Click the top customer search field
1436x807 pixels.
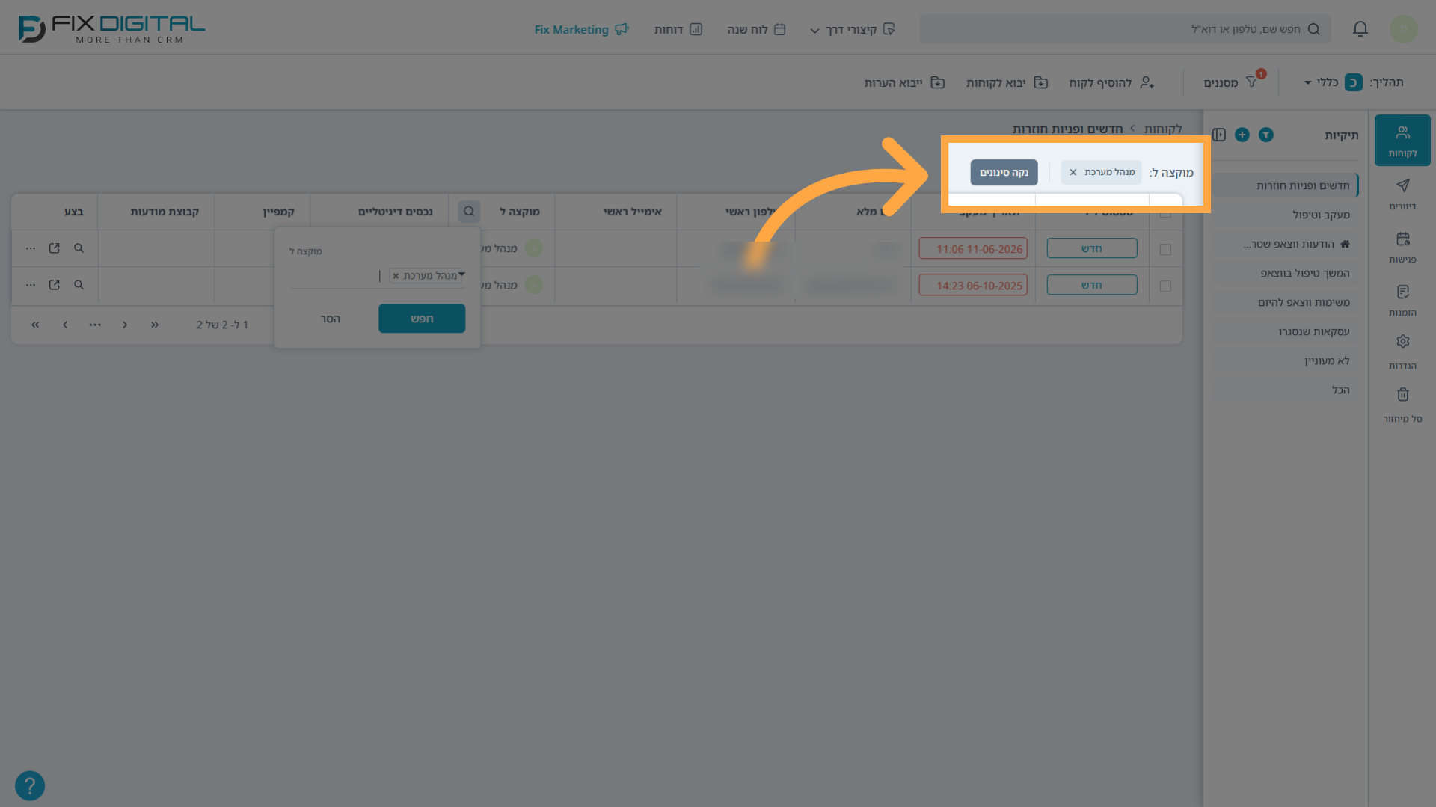(x=1125, y=29)
